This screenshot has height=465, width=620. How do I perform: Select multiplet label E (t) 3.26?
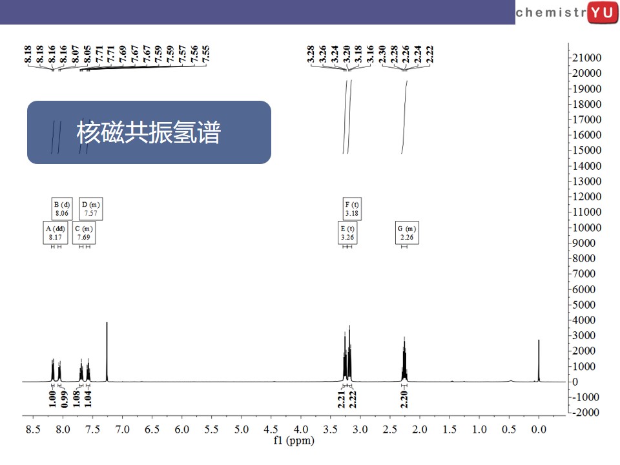(x=347, y=233)
